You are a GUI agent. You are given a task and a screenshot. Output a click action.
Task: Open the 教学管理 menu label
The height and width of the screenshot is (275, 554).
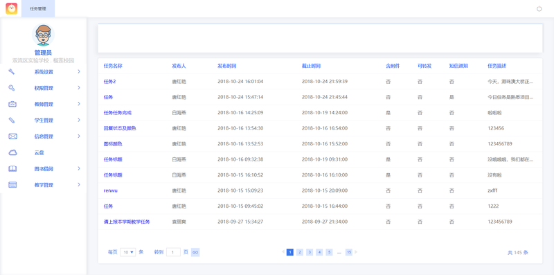click(44, 185)
